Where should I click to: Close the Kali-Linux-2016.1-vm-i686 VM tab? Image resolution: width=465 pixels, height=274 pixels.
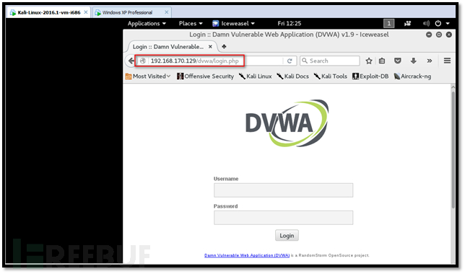(86, 12)
